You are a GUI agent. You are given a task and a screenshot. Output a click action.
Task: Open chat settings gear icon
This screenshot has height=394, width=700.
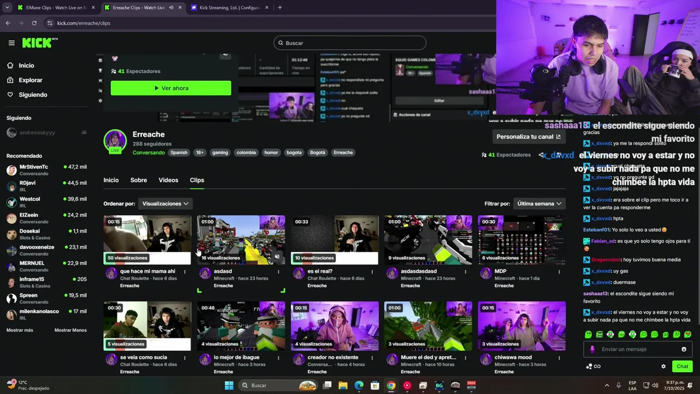click(663, 367)
